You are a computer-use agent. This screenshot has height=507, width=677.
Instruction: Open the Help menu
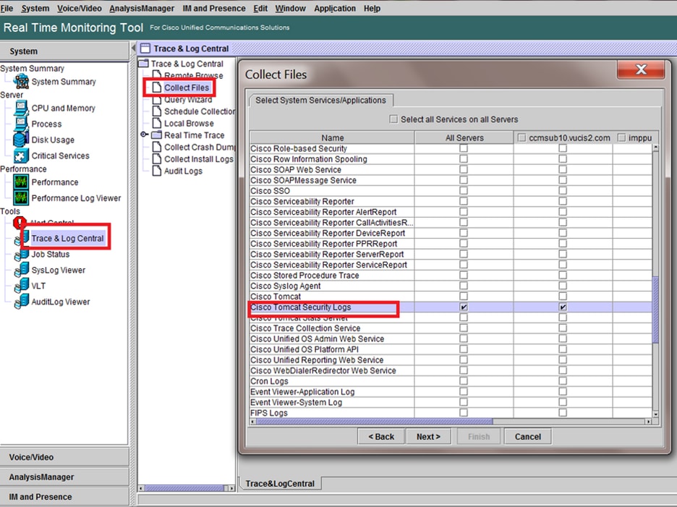click(x=372, y=8)
